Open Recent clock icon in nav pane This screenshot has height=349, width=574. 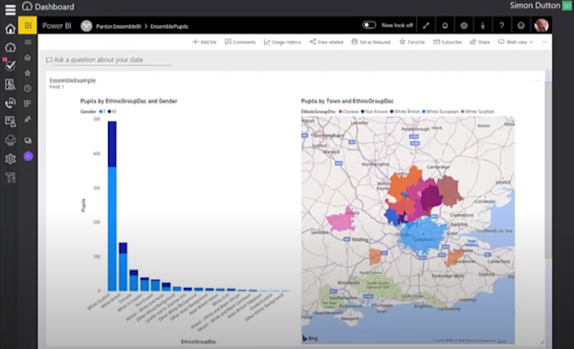[x=28, y=88]
